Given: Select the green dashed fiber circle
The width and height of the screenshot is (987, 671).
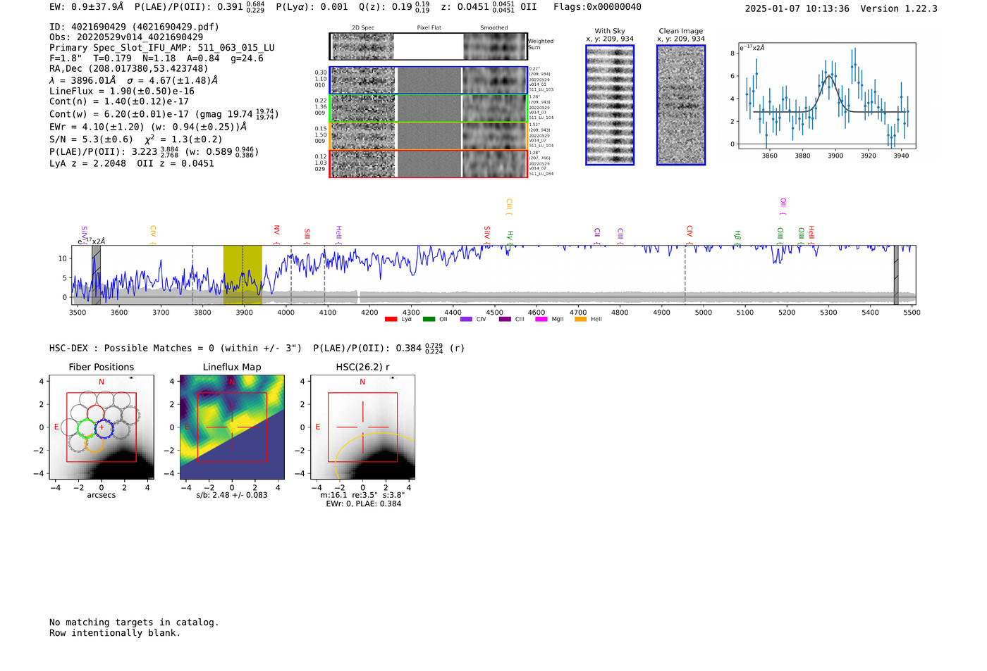Looking at the screenshot, I should (86, 428).
